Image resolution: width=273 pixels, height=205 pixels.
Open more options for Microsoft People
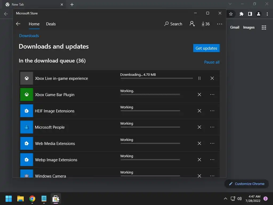(x=212, y=127)
